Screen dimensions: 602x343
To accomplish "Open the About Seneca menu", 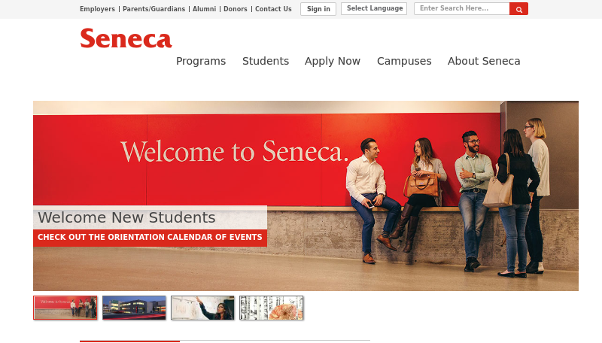I will tap(484, 61).
